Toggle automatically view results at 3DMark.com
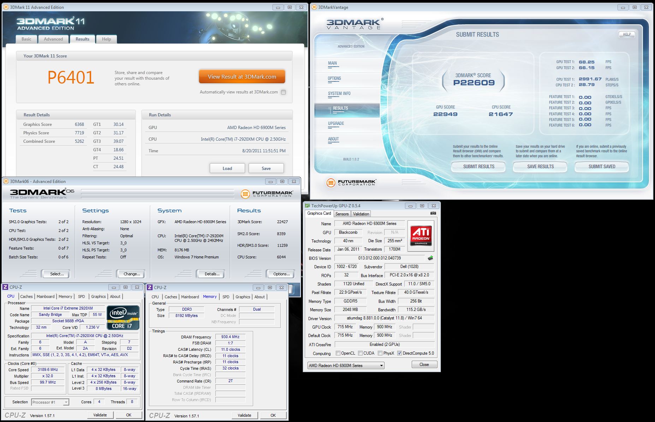 coord(283,92)
